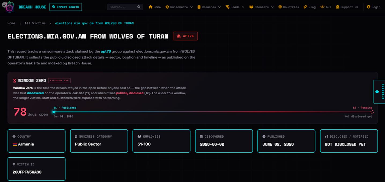Click the red APT73 group badge
Viewport: 385px width, 182px height.
pos(185,36)
